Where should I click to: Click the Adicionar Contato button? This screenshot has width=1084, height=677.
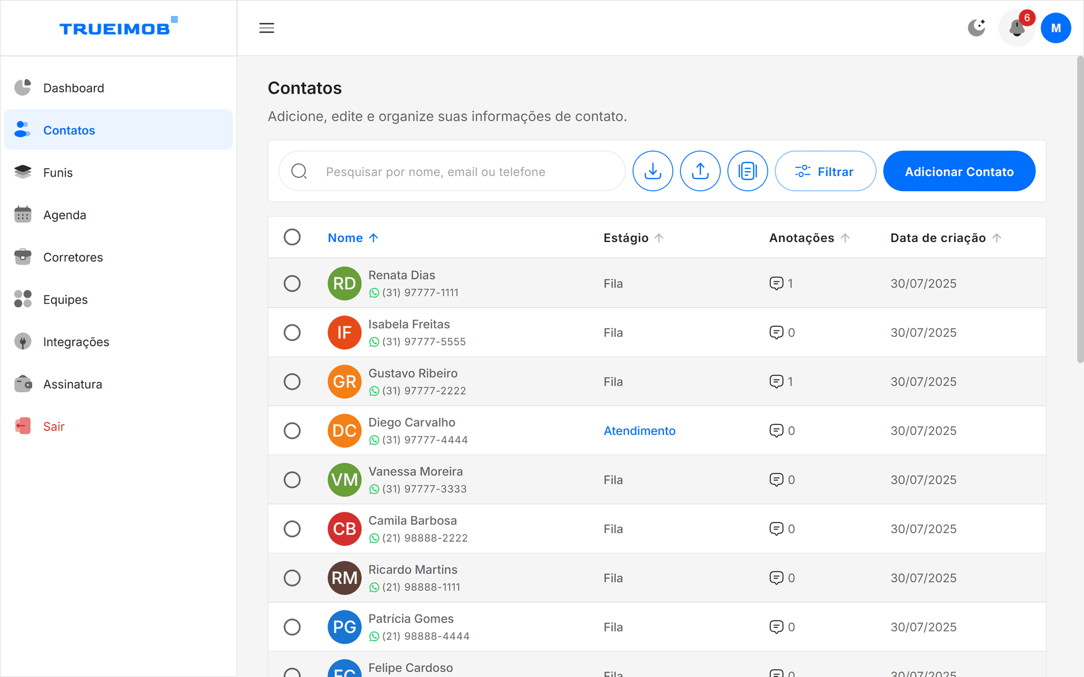coord(959,171)
